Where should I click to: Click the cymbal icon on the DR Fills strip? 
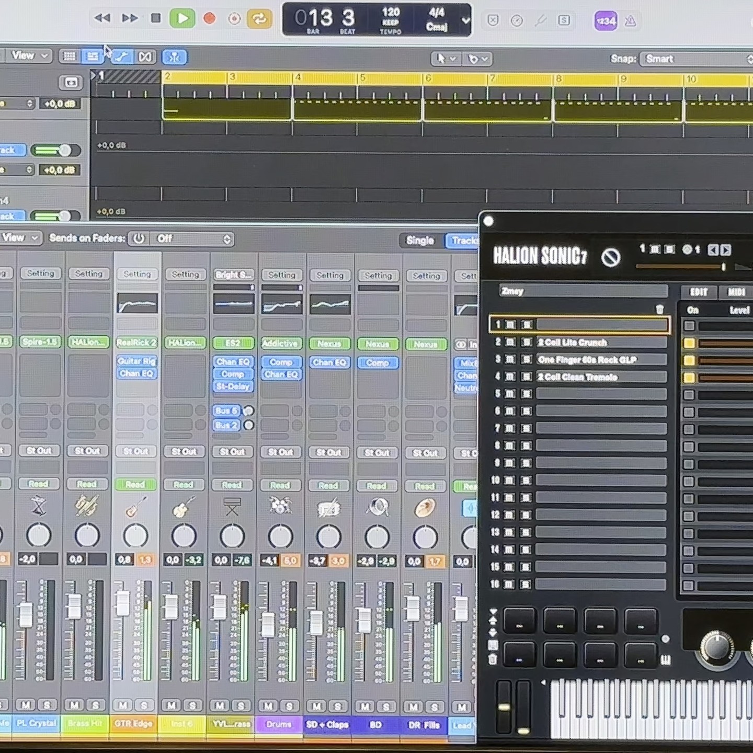pyautogui.click(x=425, y=507)
